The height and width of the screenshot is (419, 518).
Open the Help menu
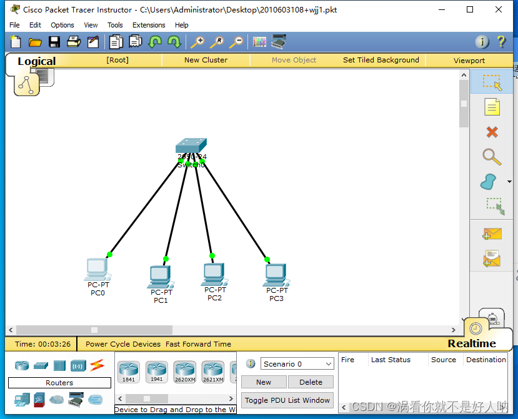tap(181, 25)
